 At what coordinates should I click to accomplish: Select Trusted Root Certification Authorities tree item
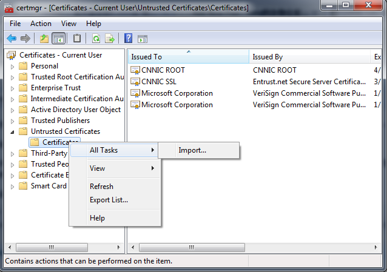point(77,77)
